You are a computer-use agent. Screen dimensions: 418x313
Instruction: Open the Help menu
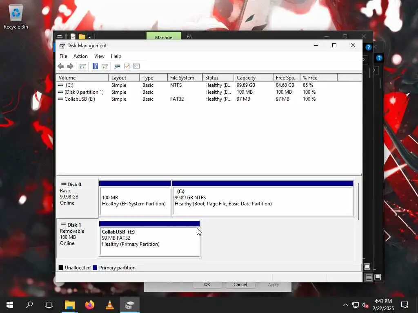(x=116, y=56)
